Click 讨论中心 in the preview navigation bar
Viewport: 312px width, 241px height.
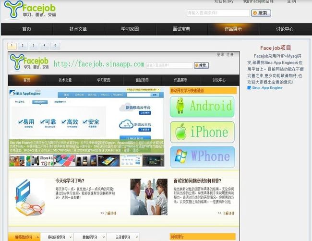pyautogui.click(x=219, y=80)
